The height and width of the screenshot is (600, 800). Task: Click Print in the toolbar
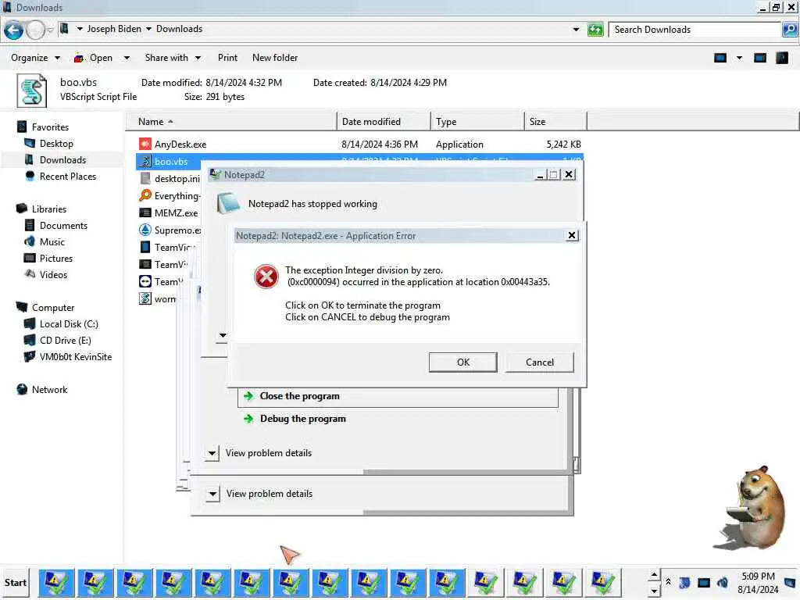click(x=227, y=58)
